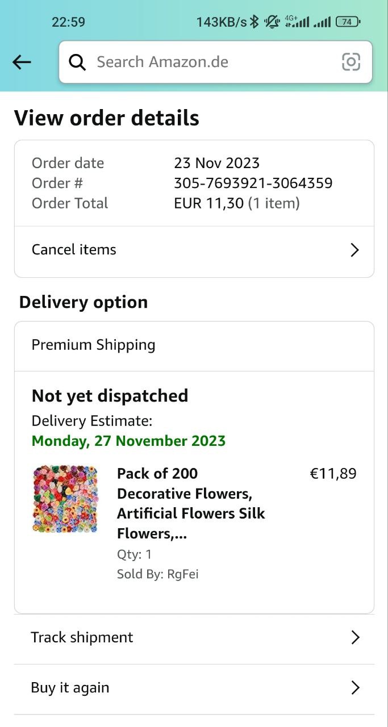Tap the Premium Shipping delivery option
Viewport: 388px width, 727px height.
pyautogui.click(x=93, y=345)
